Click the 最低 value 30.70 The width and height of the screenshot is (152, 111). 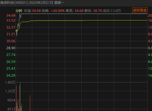click(98, 11)
